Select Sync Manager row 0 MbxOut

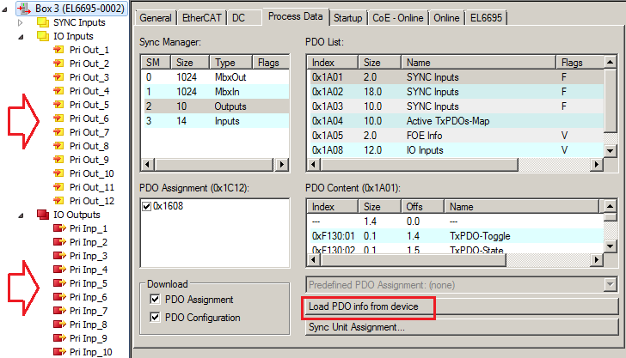[215, 77]
